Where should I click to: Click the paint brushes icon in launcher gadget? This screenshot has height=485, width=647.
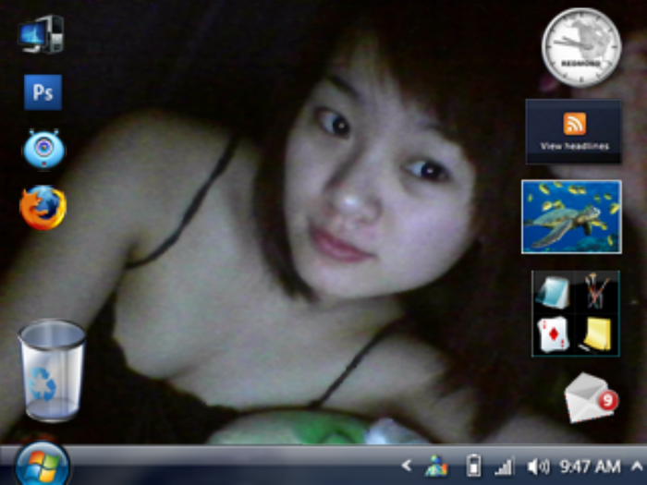coord(597,291)
